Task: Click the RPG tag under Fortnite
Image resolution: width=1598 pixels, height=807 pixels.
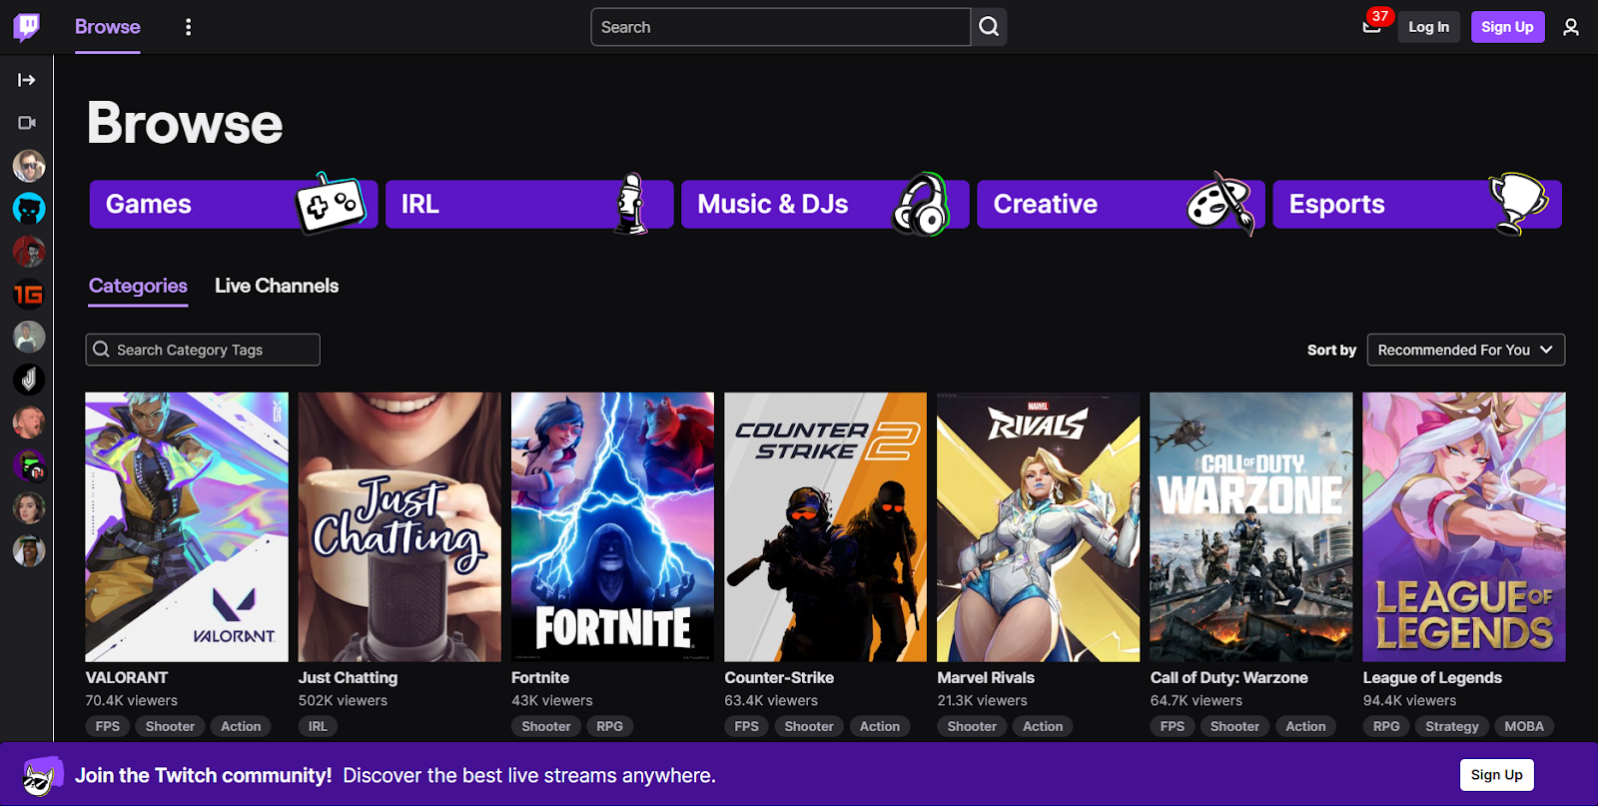Action: pos(609,727)
